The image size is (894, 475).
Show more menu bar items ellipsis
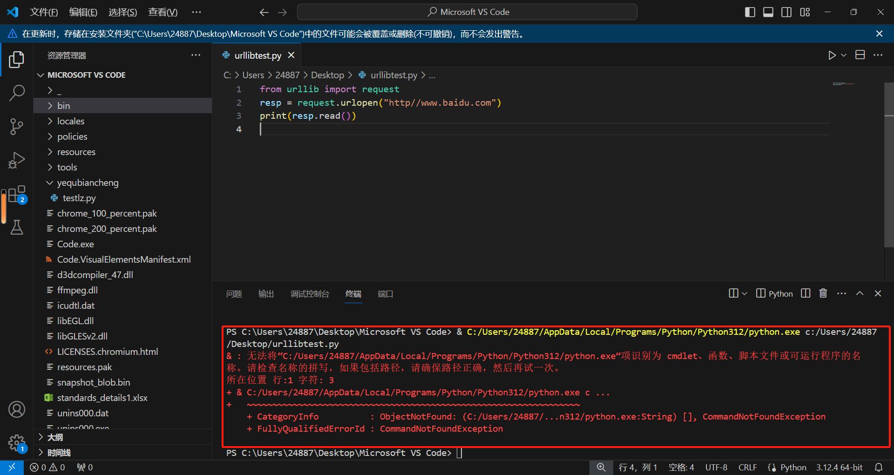click(196, 12)
